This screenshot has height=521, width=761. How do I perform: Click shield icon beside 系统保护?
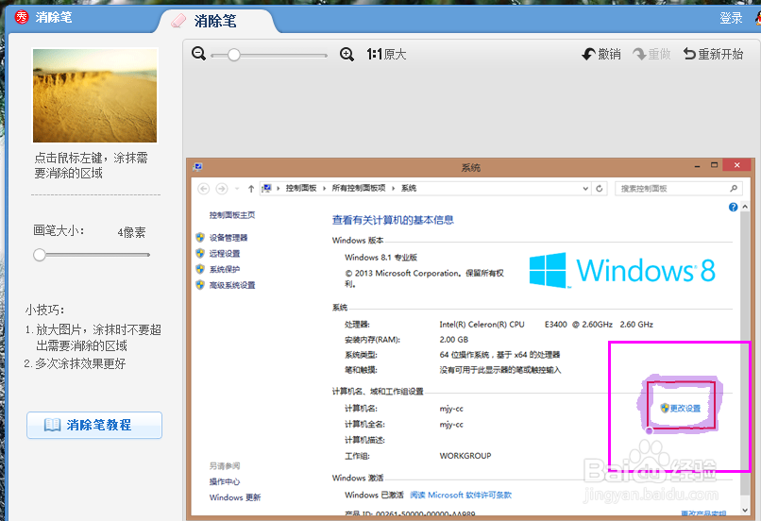point(200,269)
